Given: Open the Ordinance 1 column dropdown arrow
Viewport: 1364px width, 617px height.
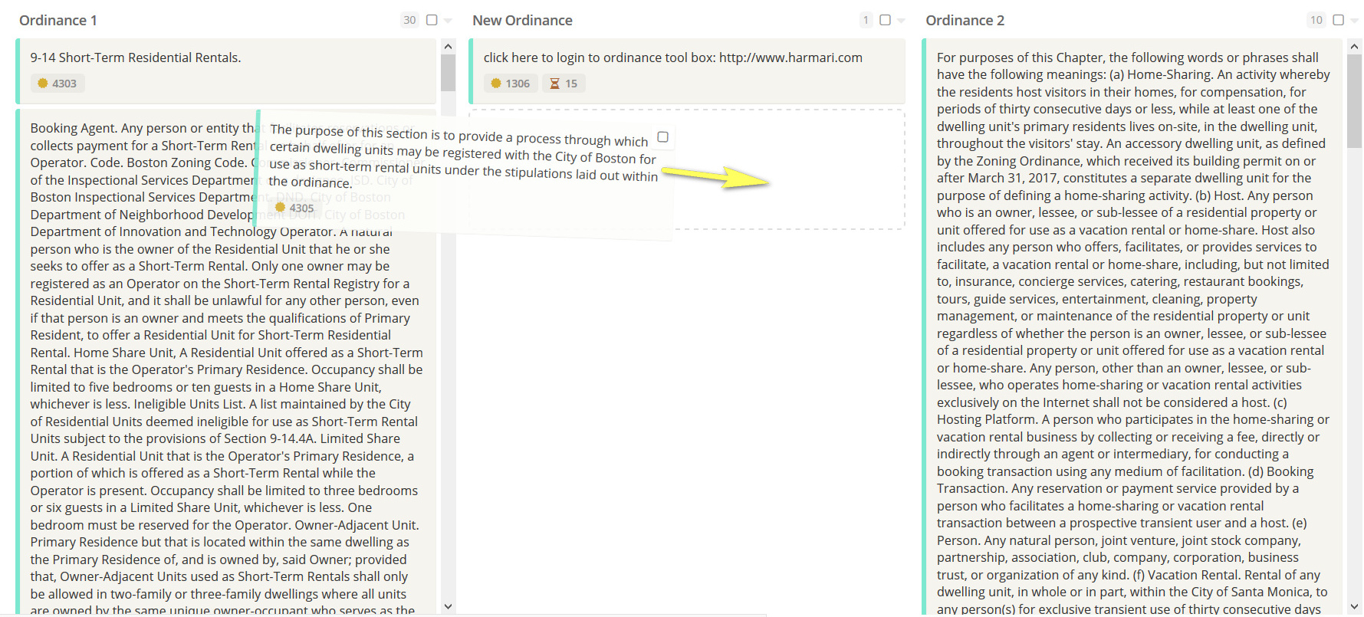Looking at the screenshot, I should 449,21.
